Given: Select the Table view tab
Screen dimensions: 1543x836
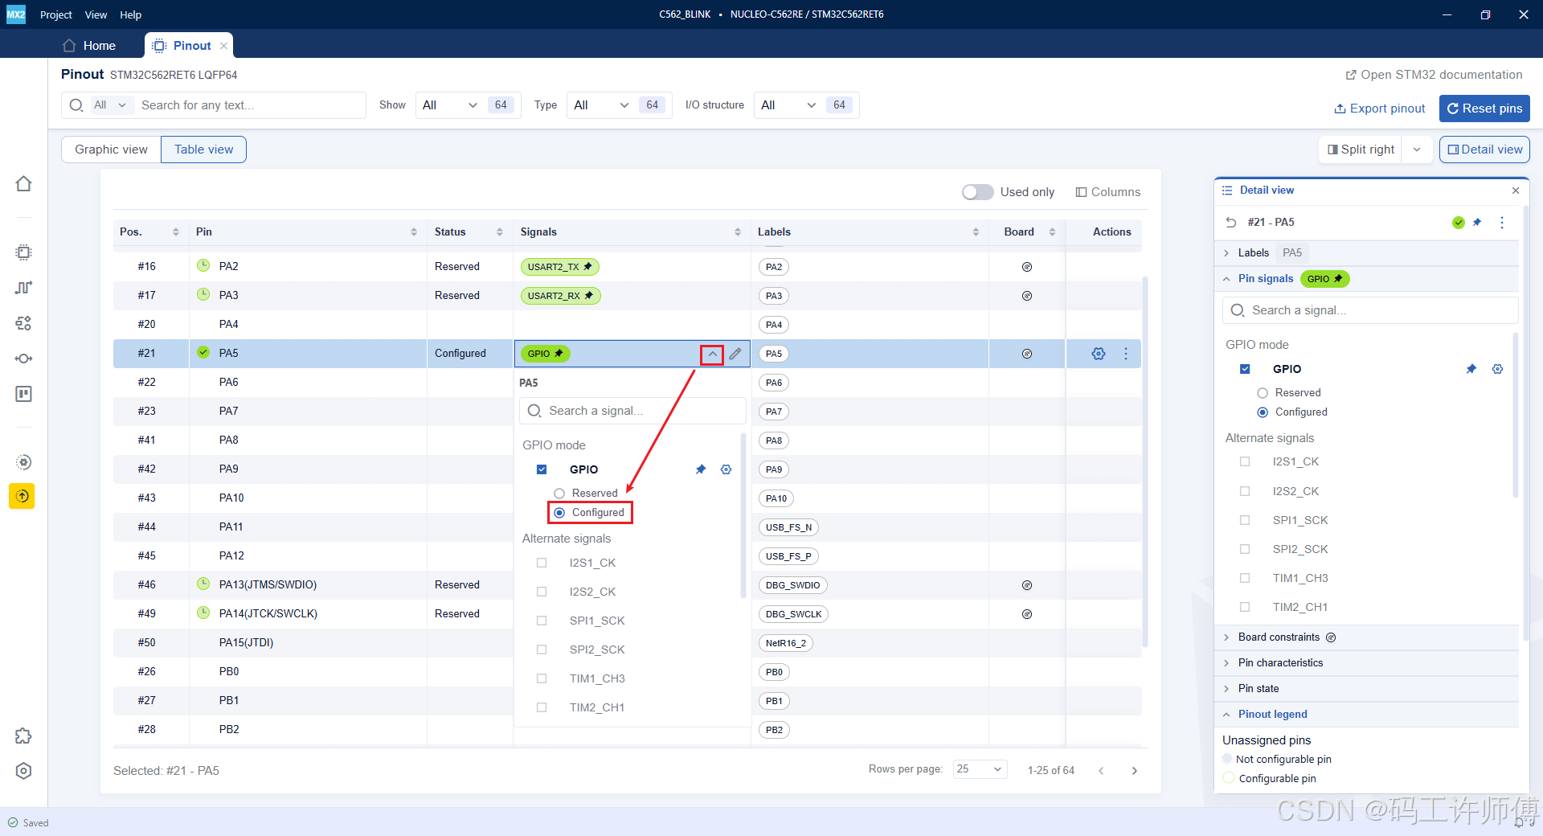Looking at the screenshot, I should (204, 150).
